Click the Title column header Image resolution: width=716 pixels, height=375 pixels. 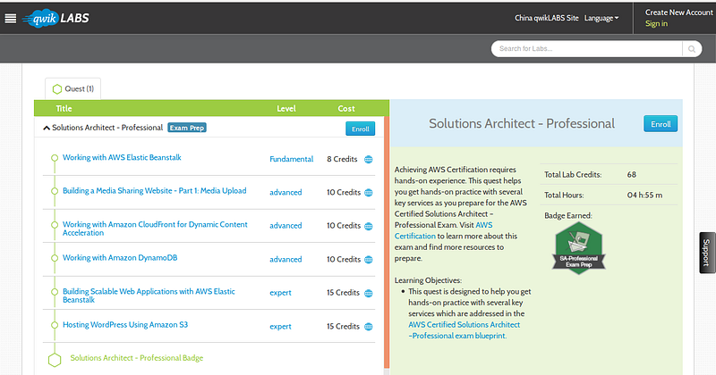64,109
